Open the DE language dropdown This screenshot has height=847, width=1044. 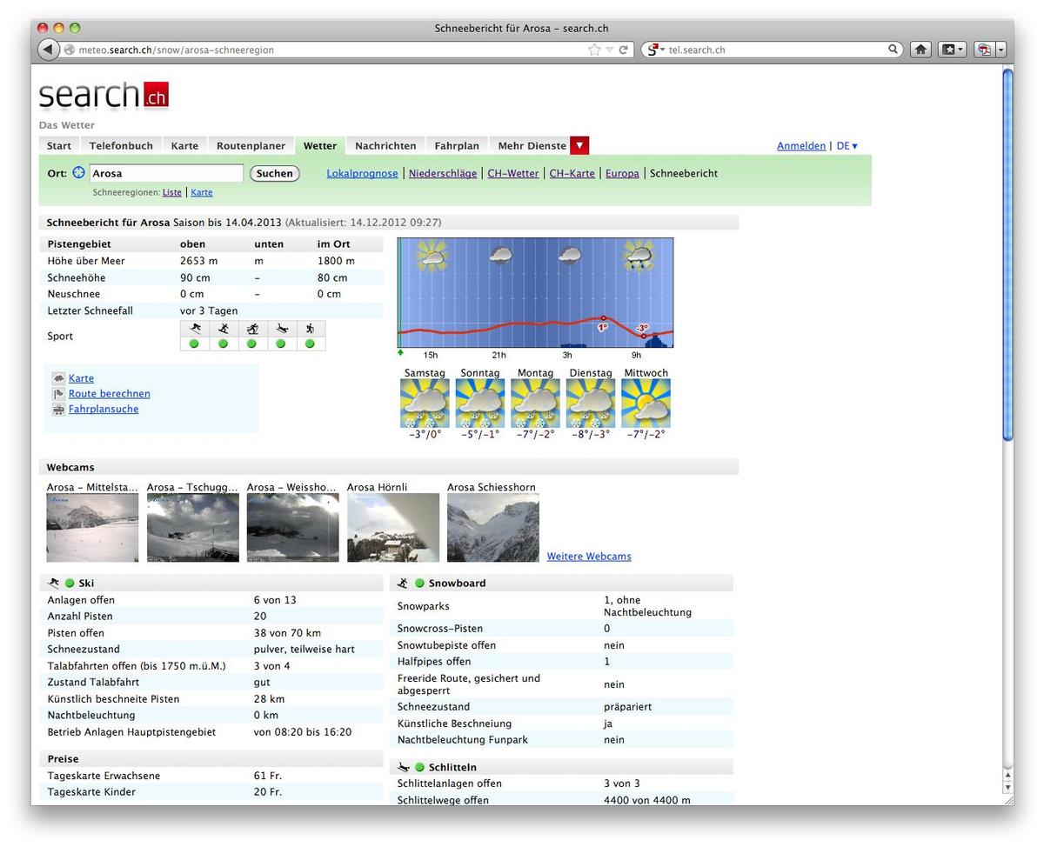tap(847, 146)
